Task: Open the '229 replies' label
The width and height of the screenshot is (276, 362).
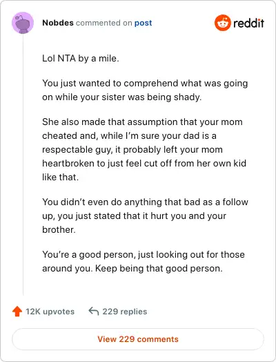Action: tap(125, 312)
